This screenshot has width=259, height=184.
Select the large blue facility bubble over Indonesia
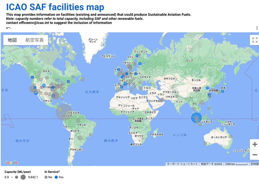coord(197,118)
